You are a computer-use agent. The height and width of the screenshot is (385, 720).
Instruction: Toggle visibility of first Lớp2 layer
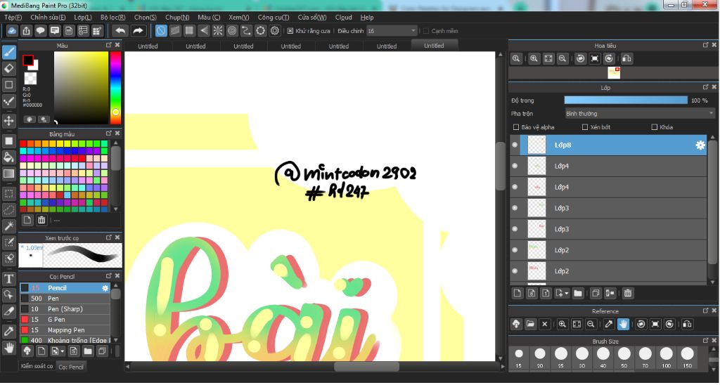[515, 250]
